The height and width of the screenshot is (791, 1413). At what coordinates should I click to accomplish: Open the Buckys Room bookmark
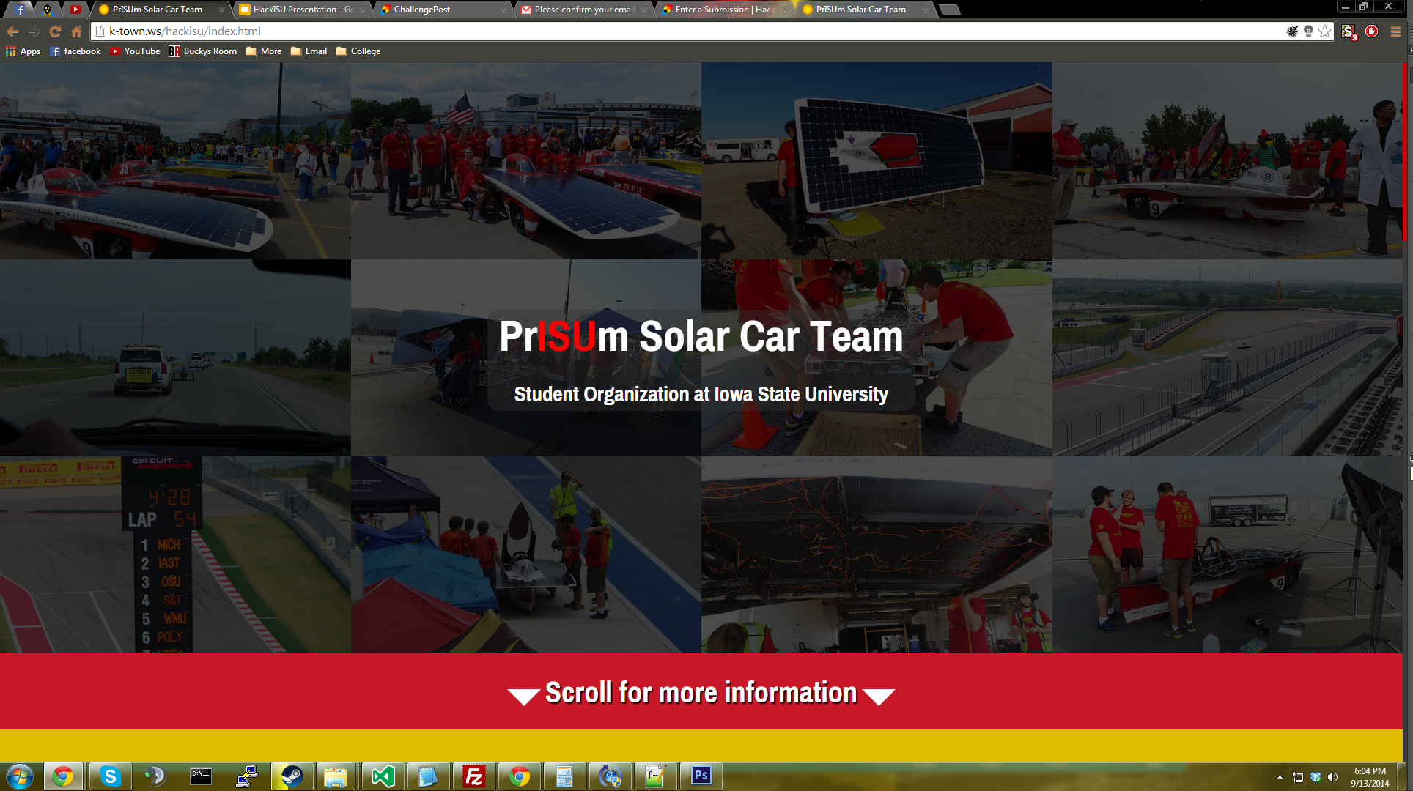(x=203, y=51)
